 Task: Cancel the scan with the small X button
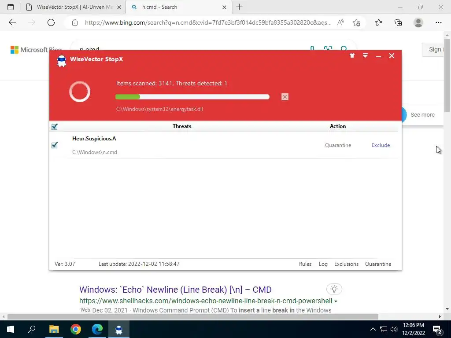click(x=285, y=97)
